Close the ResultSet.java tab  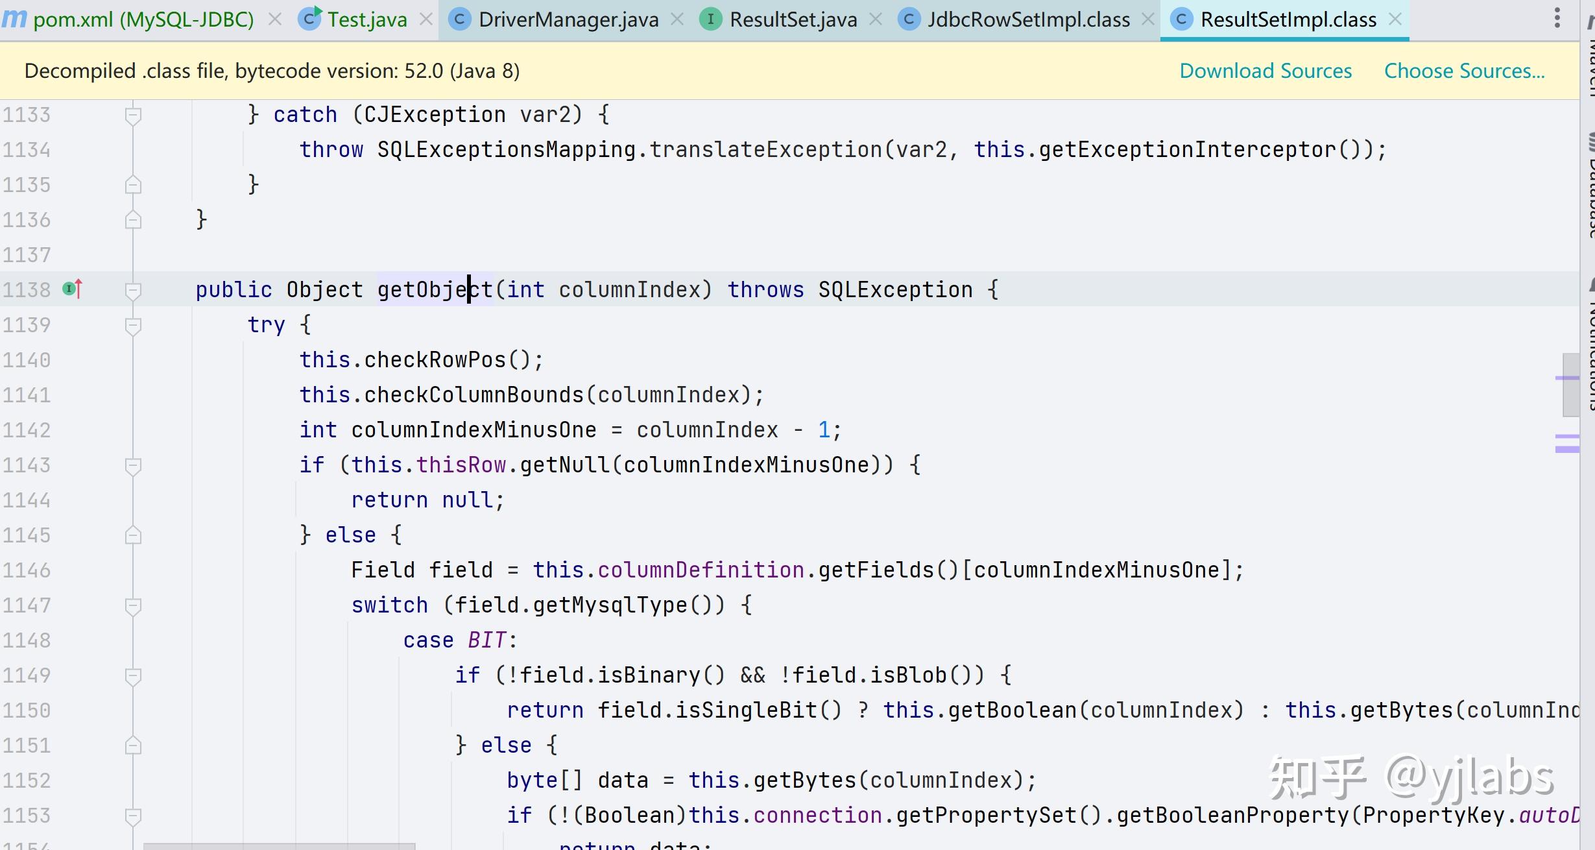(x=876, y=19)
